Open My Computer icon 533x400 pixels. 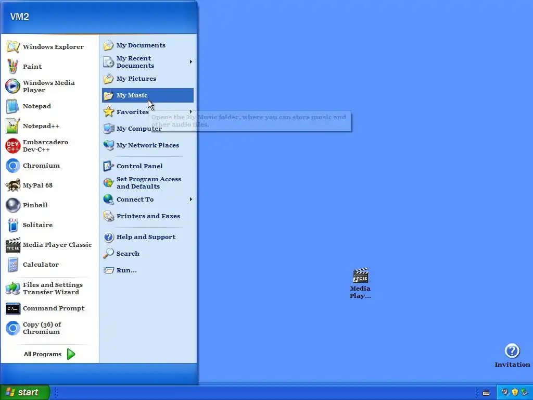click(x=108, y=129)
